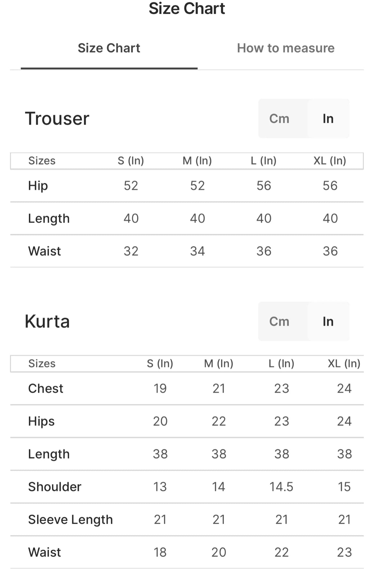This screenshot has height=584, width=378.
Task: Click the XL (In) header in Trouser table
Action: (330, 161)
